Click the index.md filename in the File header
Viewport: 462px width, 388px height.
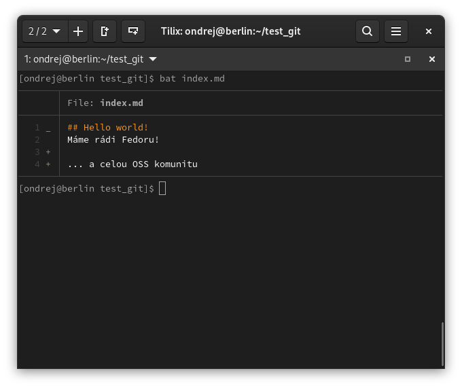coord(122,103)
